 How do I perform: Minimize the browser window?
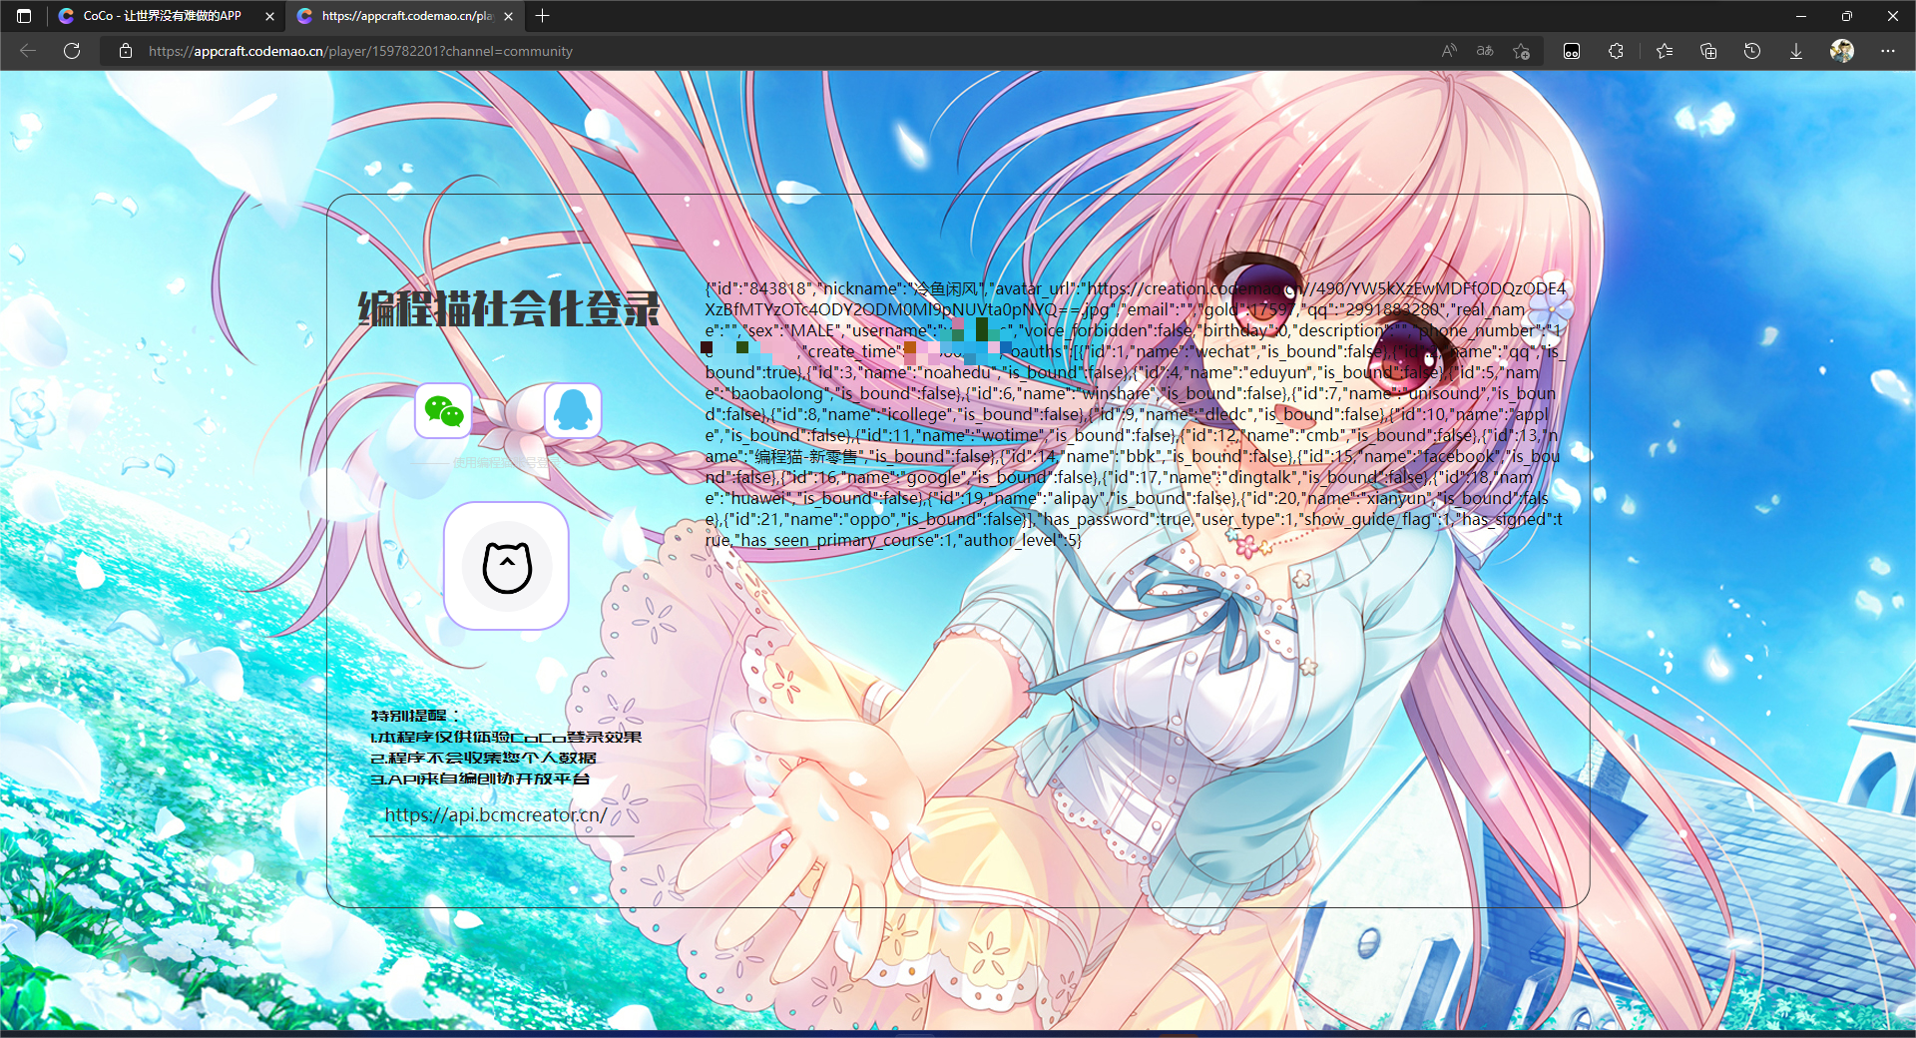pyautogui.click(x=1801, y=16)
